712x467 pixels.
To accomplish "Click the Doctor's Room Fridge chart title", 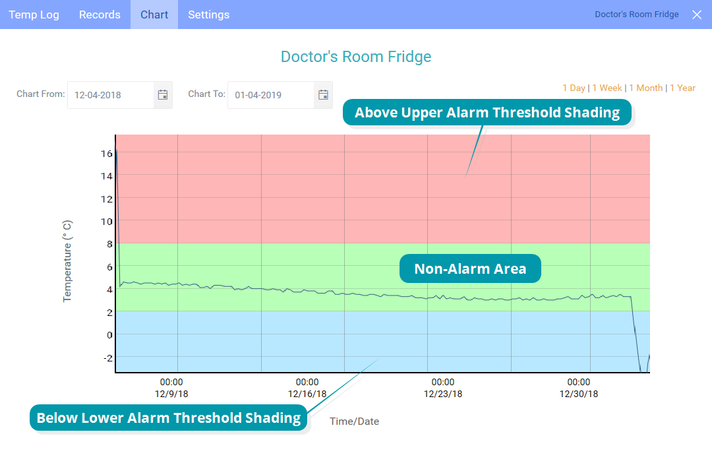I will (x=356, y=57).
